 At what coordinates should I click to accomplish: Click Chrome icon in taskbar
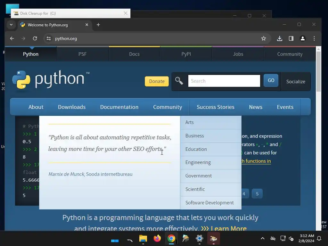(x=171, y=238)
